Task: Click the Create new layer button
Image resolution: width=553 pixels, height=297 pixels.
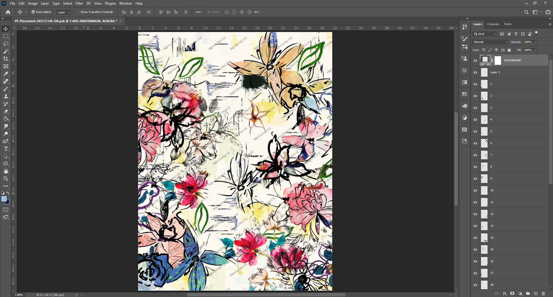Action: (536, 294)
